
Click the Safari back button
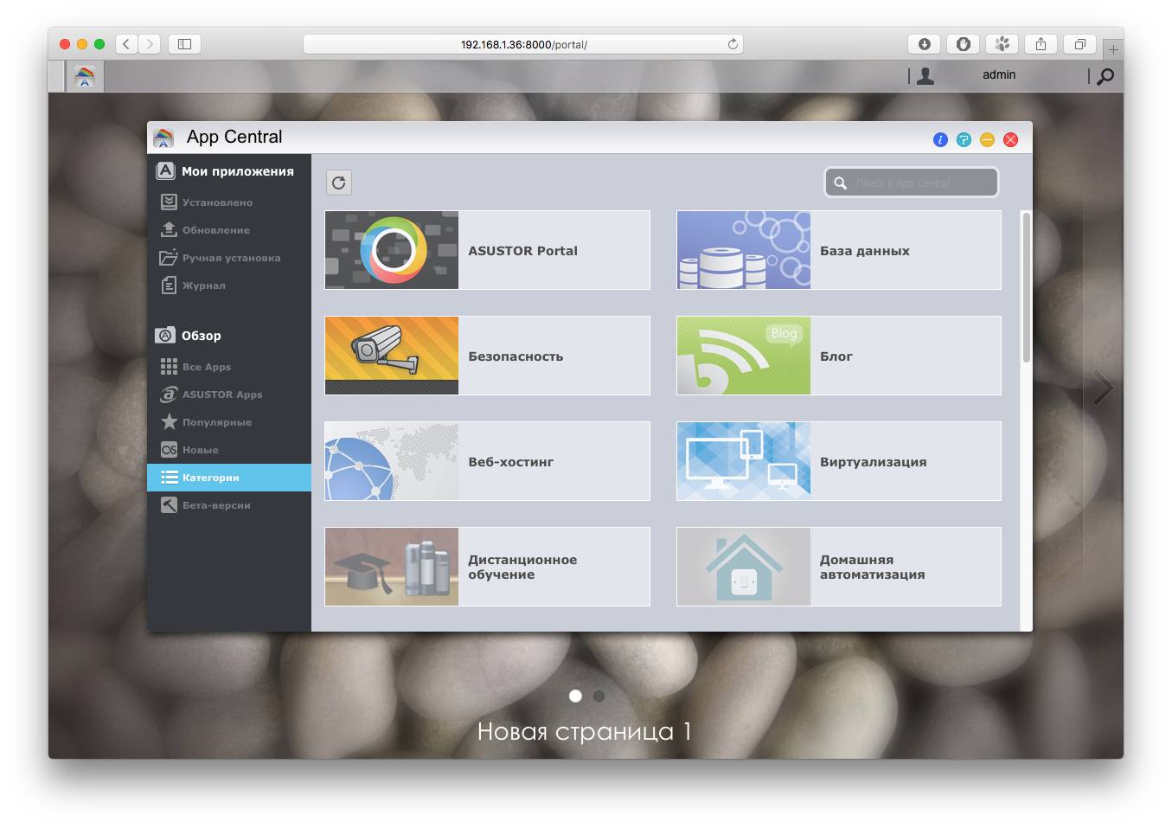(126, 44)
